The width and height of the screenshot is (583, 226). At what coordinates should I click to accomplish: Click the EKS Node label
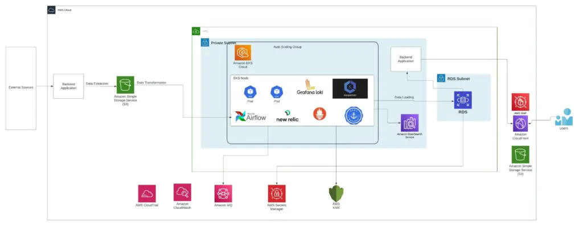point(241,78)
